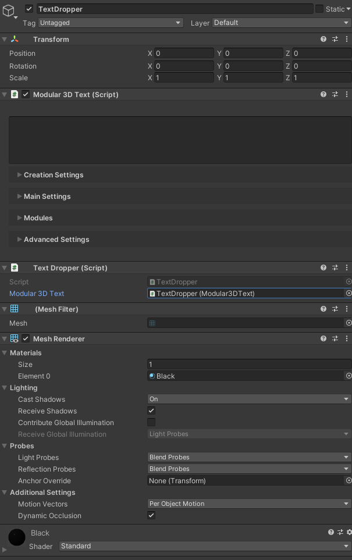
Task: Open Mesh Renderer help icon
Action: [x=323, y=338]
